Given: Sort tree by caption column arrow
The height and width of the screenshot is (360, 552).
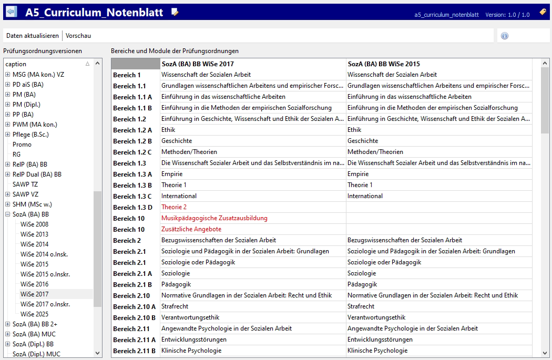Looking at the screenshot, I should [87, 64].
